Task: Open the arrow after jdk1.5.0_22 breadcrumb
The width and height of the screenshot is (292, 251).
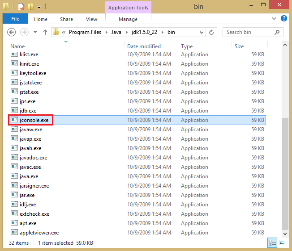Action: (163, 32)
